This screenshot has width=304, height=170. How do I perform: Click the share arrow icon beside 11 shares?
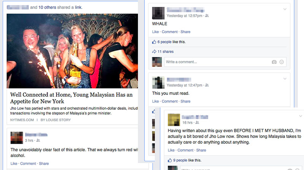154,51
